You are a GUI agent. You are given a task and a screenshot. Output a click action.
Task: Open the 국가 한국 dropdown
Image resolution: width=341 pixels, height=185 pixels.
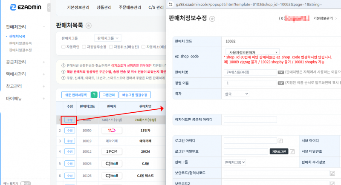pos(236,94)
